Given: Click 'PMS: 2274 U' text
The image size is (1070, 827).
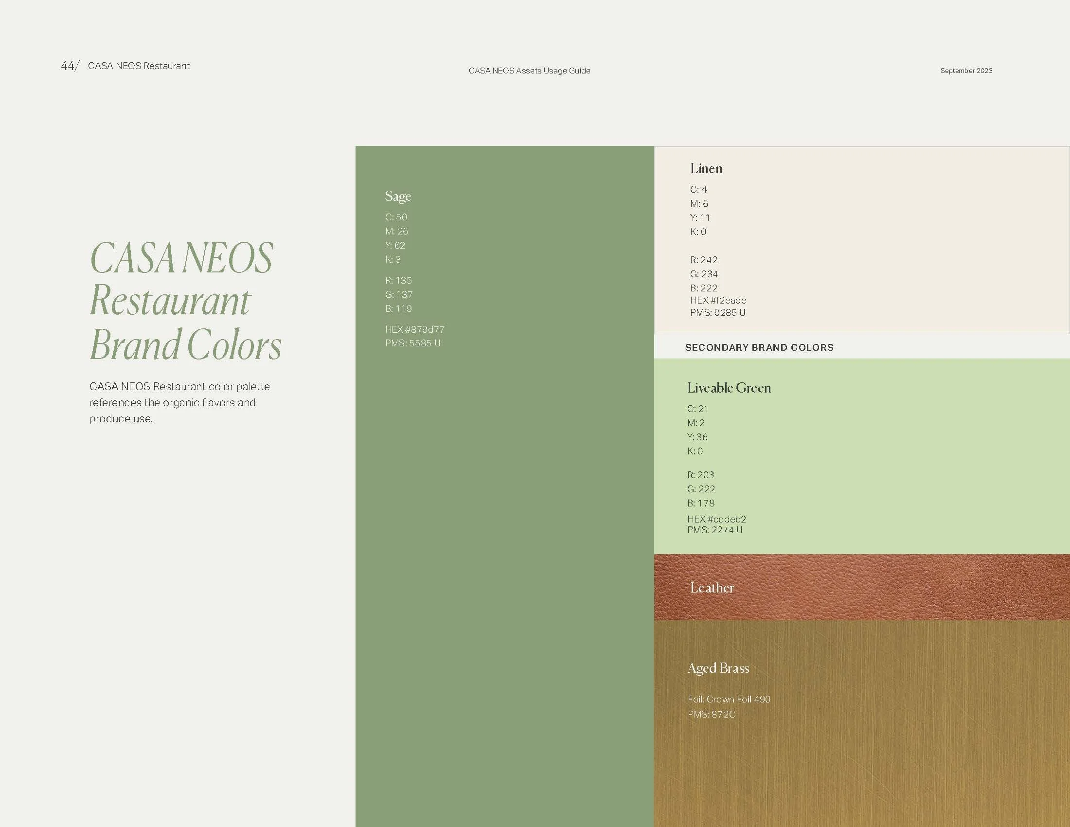Looking at the screenshot, I should 715,530.
